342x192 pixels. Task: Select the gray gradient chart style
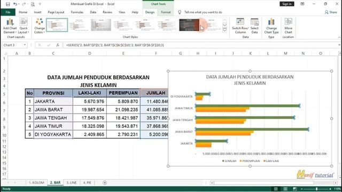tap(101, 25)
